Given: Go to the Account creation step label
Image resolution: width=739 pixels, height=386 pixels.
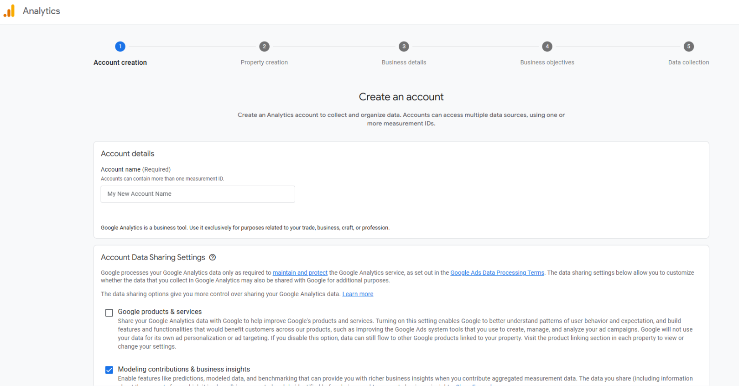Looking at the screenshot, I should [x=120, y=63].
